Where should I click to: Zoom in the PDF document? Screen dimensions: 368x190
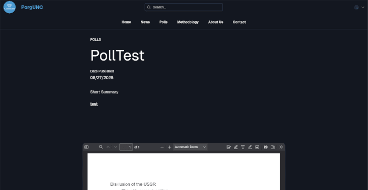click(169, 147)
